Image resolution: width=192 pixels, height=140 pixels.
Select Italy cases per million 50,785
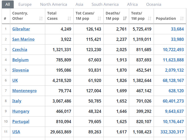coord(95,101)
